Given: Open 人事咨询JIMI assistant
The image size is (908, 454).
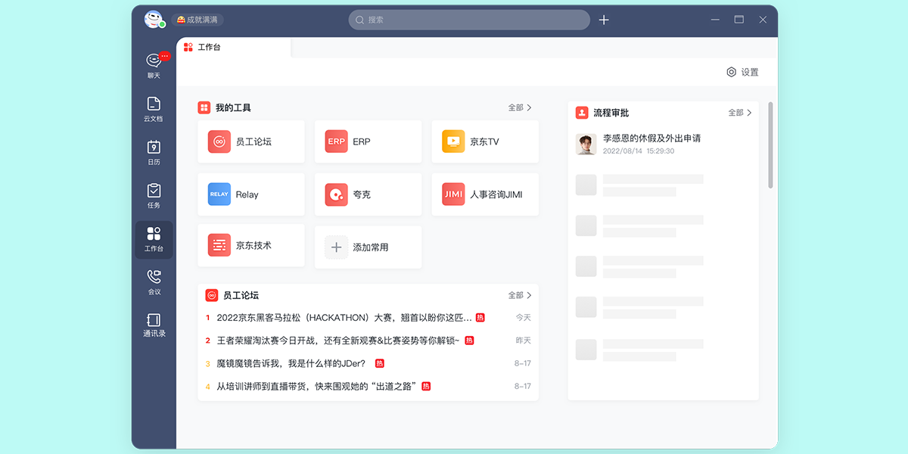Looking at the screenshot, I should pos(484,194).
